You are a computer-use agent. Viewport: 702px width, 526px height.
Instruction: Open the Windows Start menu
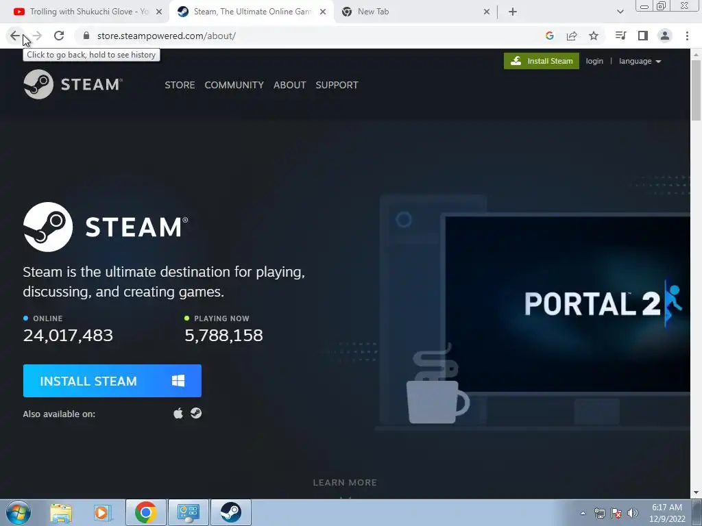click(19, 512)
